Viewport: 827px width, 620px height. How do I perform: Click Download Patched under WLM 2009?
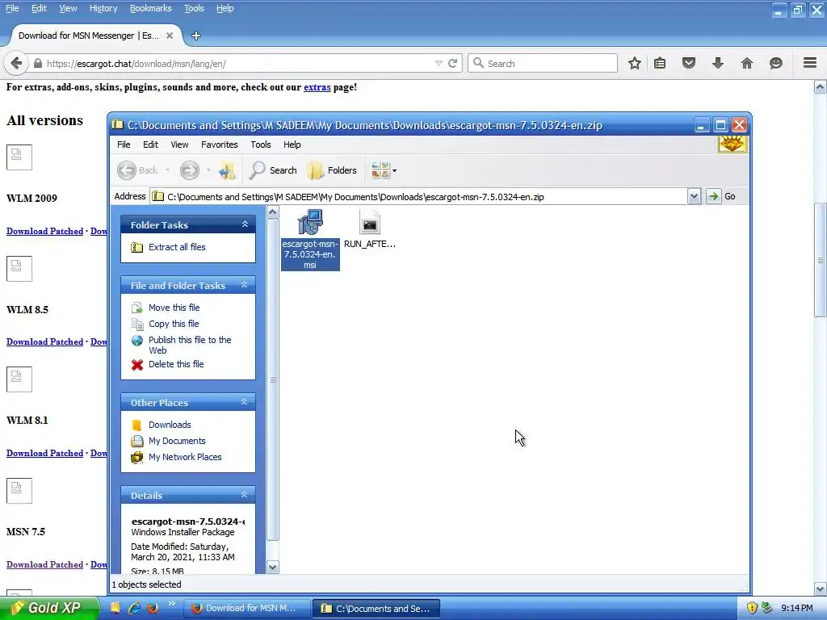[45, 231]
